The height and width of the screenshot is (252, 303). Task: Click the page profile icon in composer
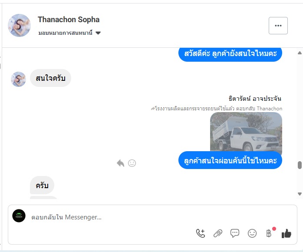pyautogui.click(x=19, y=216)
